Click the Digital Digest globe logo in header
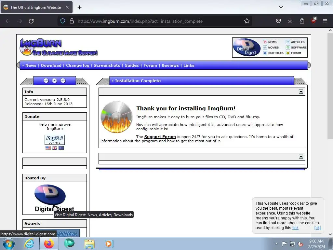Viewport: 333px width, 250px height. (246, 48)
